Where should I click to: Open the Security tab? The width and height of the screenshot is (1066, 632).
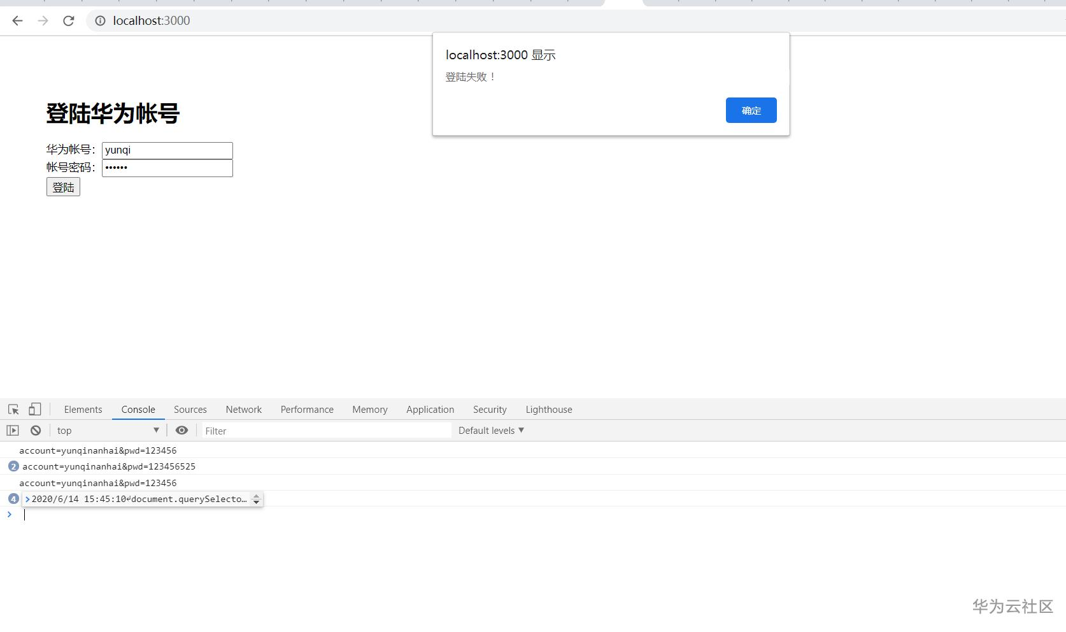[x=490, y=409]
